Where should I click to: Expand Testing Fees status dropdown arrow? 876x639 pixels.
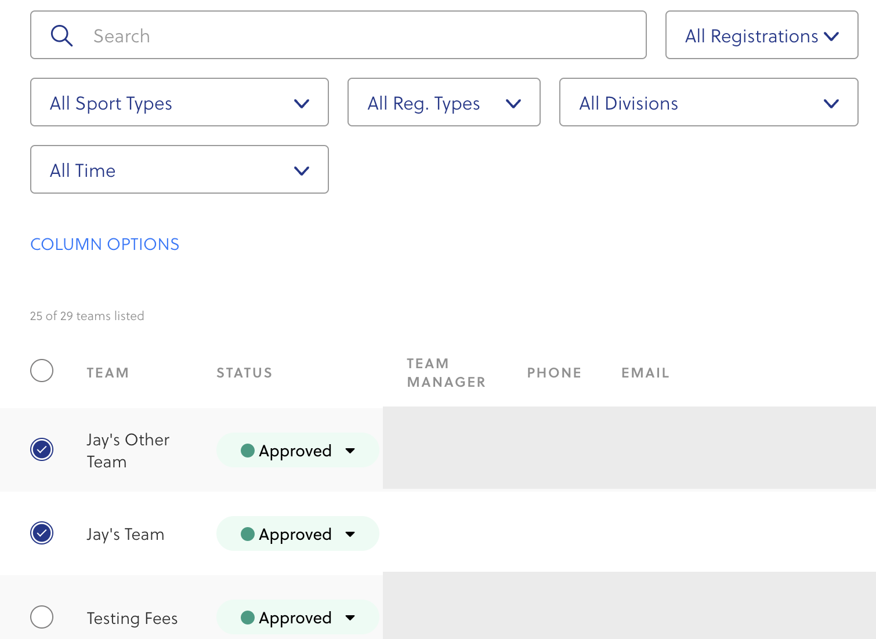(x=350, y=618)
